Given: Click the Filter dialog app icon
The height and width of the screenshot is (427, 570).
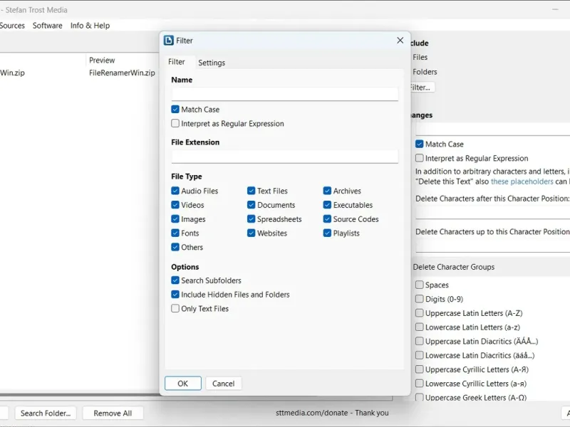Looking at the screenshot, I should (x=169, y=41).
